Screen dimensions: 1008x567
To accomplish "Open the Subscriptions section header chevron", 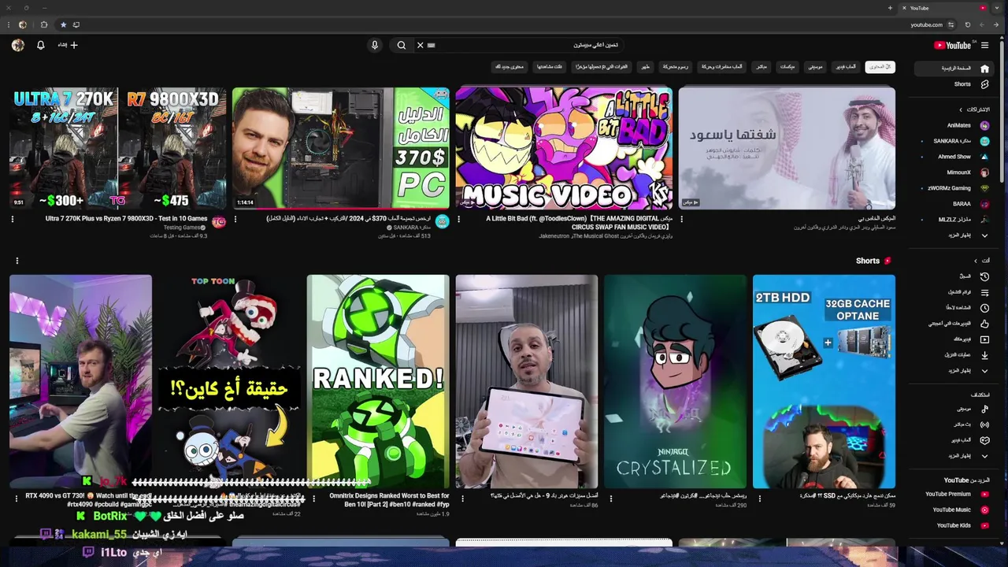I will pos(961,109).
